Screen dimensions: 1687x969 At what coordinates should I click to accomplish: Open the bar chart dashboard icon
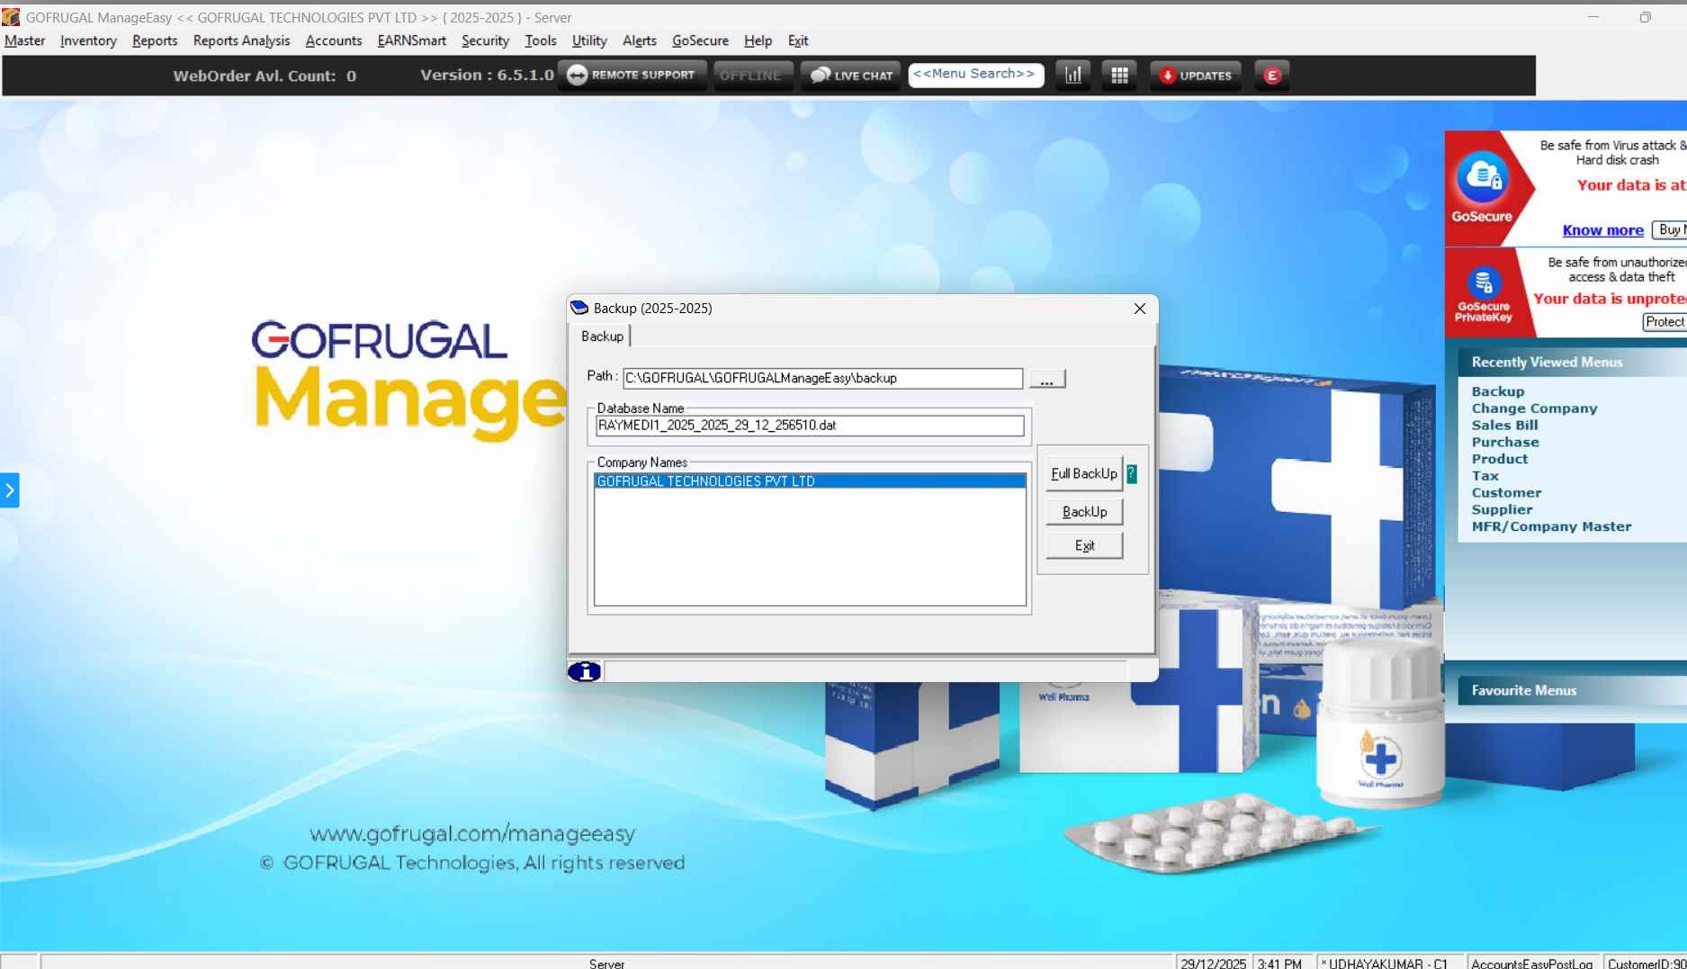(x=1073, y=76)
